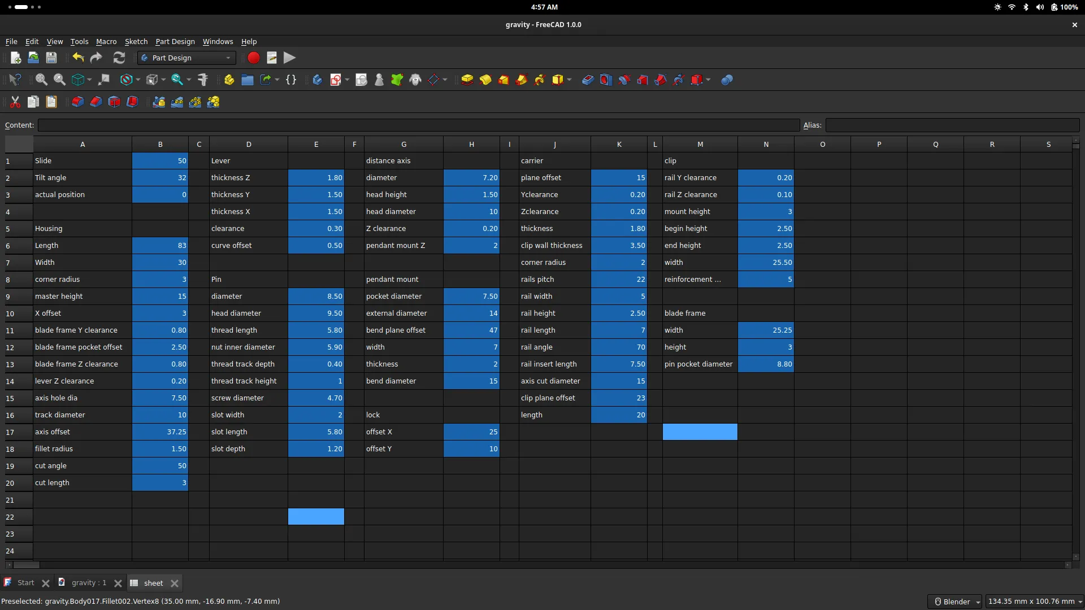Expand the standard views dropdown arrow
This screenshot has width=1085, height=610.
coord(89,80)
